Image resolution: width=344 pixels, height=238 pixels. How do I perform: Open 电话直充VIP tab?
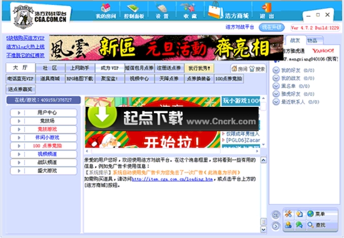(x=21, y=79)
